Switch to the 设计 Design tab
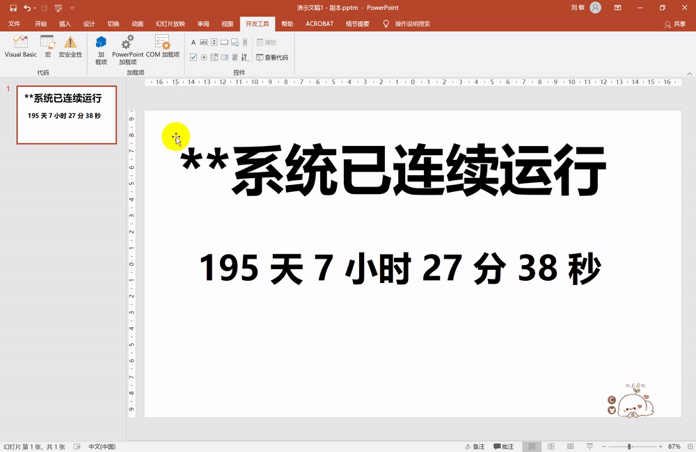This screenshot has width=696, height=452. (89, 24)
